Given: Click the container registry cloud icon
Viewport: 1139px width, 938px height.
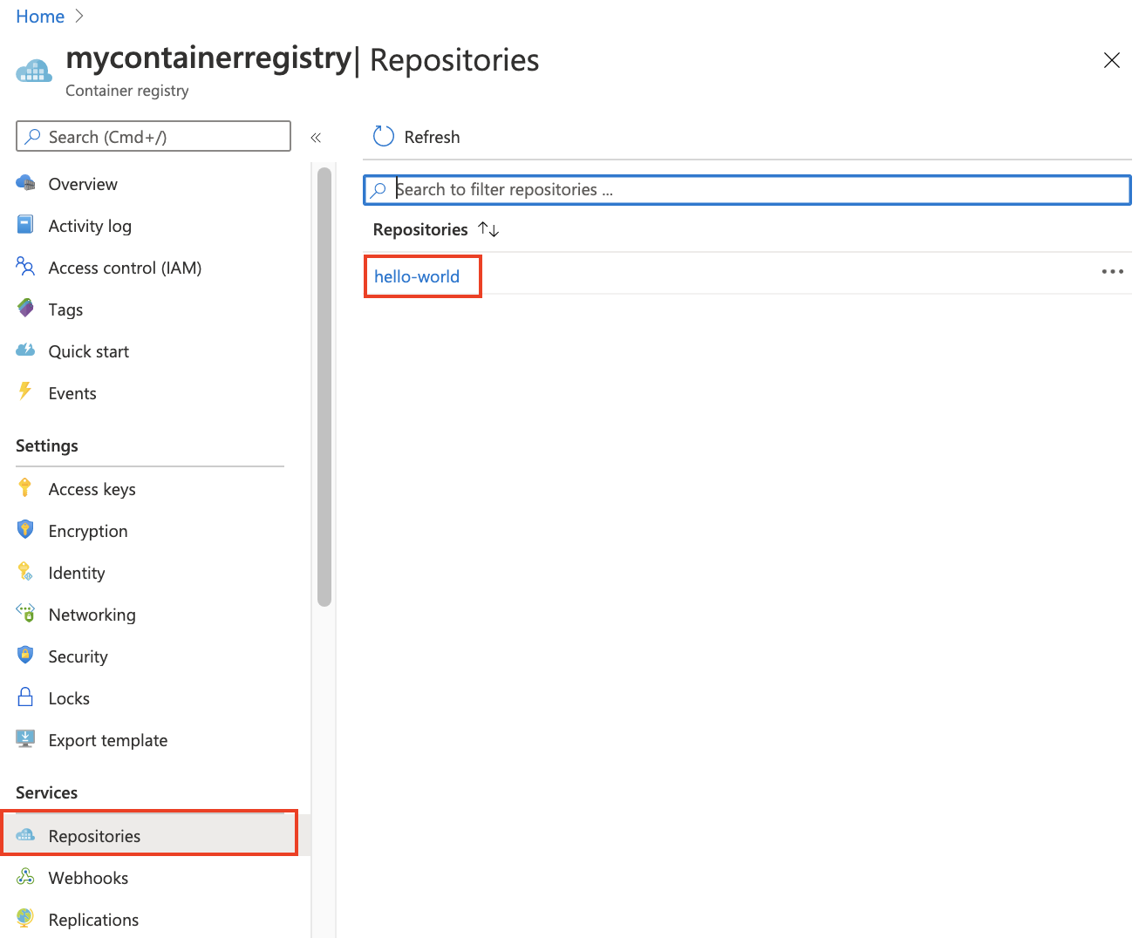Looking at the screenshot, I should coord(33,70).
